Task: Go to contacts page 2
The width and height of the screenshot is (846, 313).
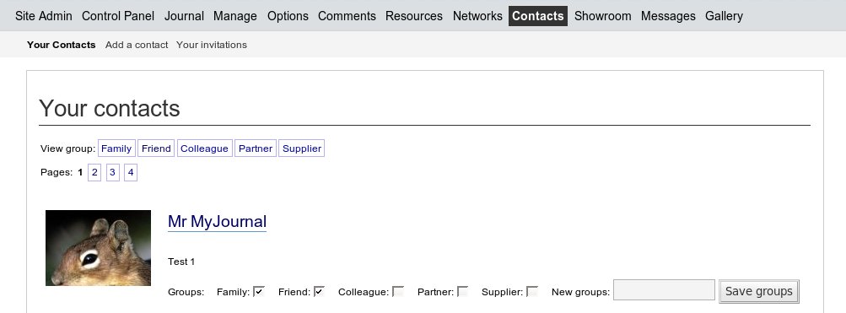Action: tap(94, 173)
